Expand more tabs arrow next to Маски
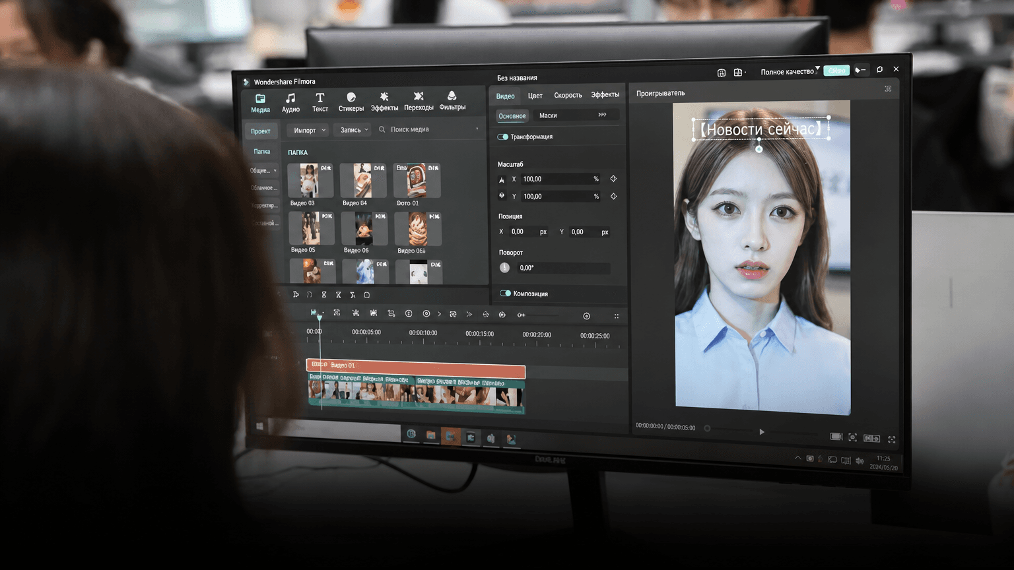The image size is (1014, 570). (602, 115)
